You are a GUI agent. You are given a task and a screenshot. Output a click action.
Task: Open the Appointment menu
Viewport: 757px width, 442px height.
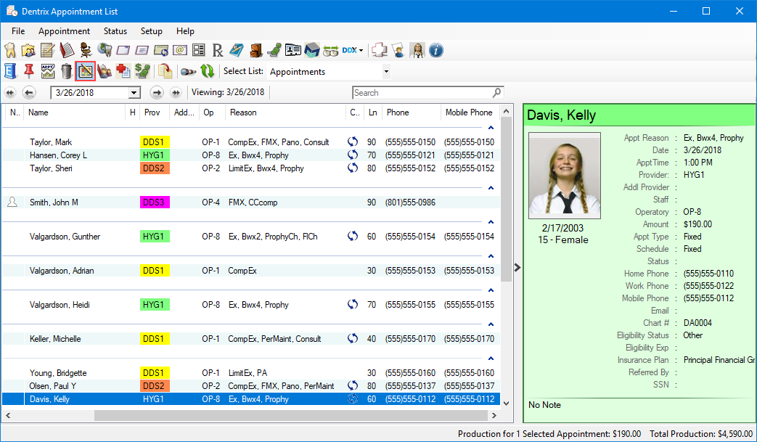(x=64, y=31)
